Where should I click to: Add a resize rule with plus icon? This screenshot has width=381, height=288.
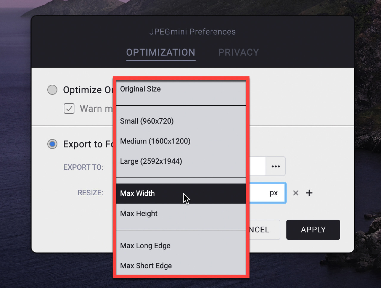point(309,193)
